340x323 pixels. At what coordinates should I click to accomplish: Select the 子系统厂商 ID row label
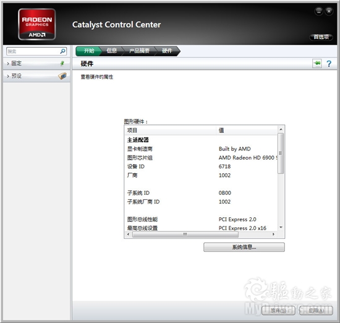(143, 202)
